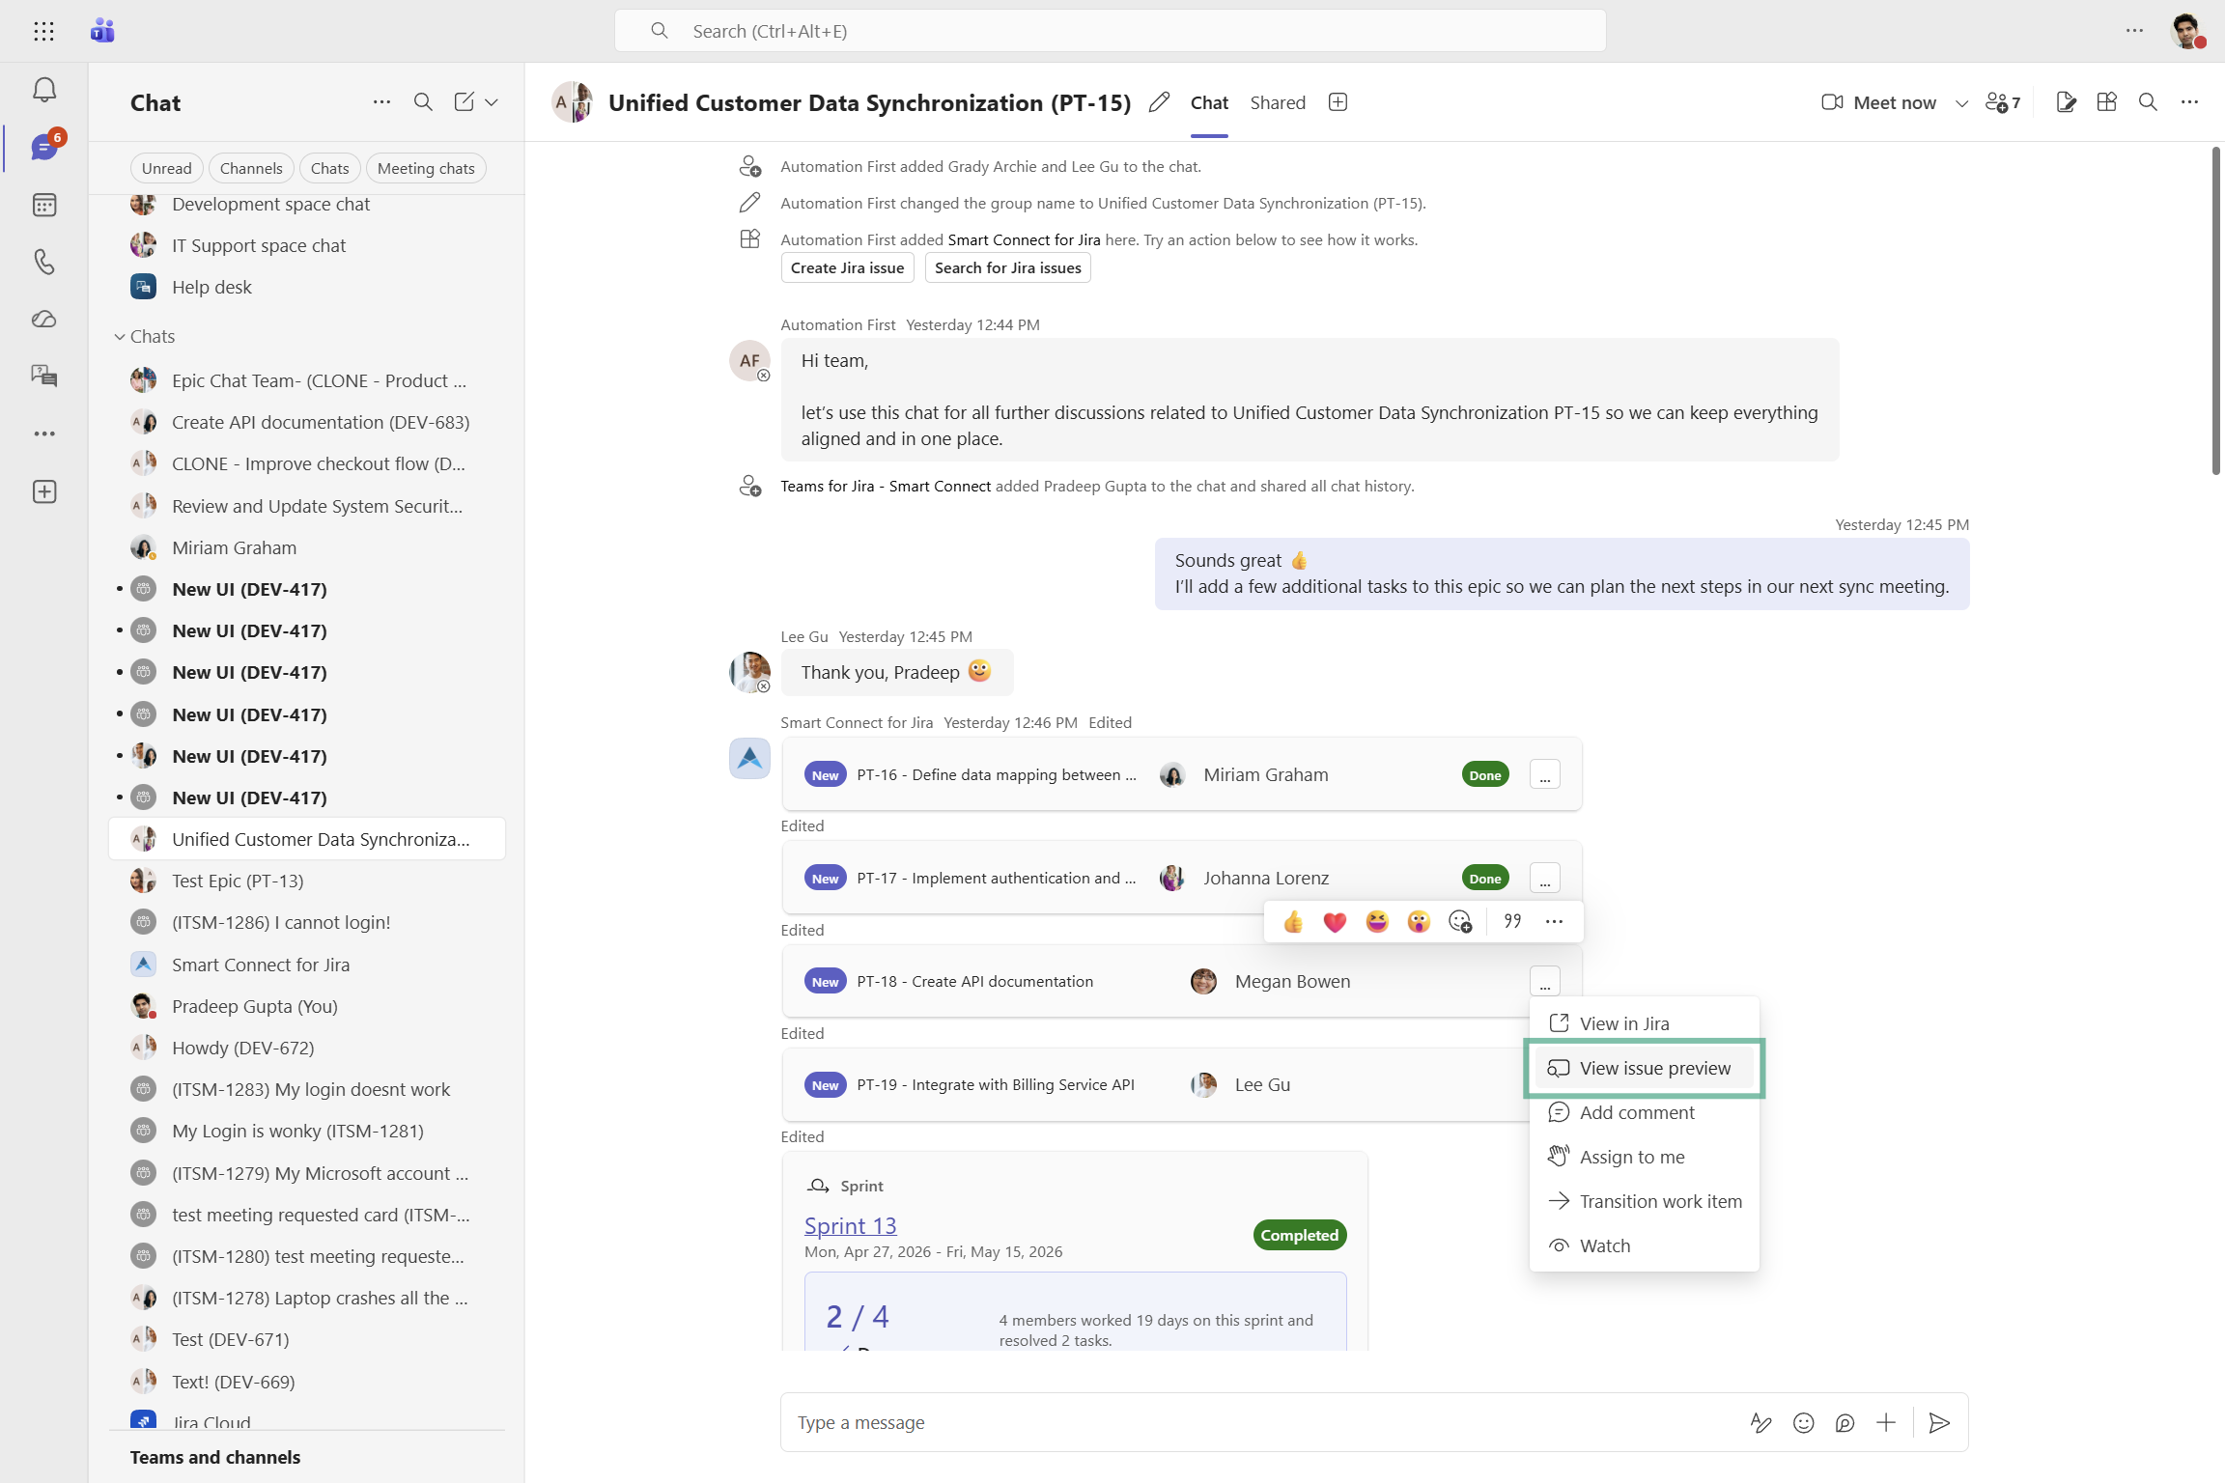Image resolution: width=2225 pixels, height=1483 pixels.
Task: Open OneDrive cloud icon in rail
Action: click(44, 319)
